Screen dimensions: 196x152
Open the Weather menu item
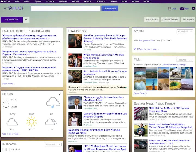pyautogui.click(x=63, y=2)
